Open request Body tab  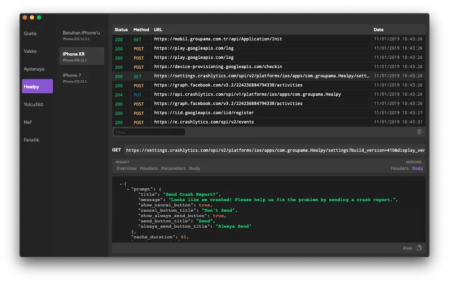(x=194, y=168)
